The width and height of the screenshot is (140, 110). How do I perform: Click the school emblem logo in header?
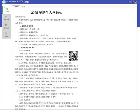point(4,2)
